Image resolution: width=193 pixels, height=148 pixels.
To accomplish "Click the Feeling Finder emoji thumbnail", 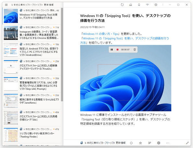I will pyautogui.click(x=11, y=135).
